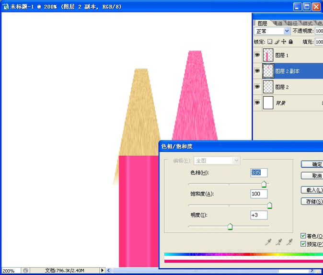
Task: Minimize the document window
Action: (x=297, y=7)
